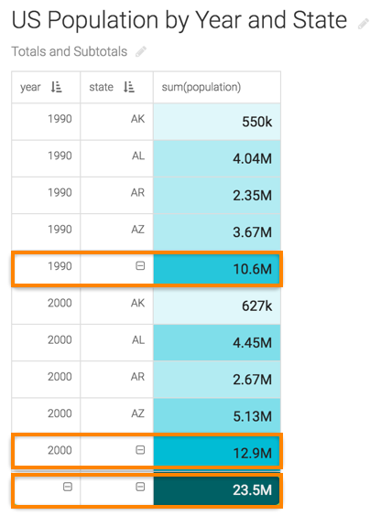Select the sum(population) column header

coord(217,87)
